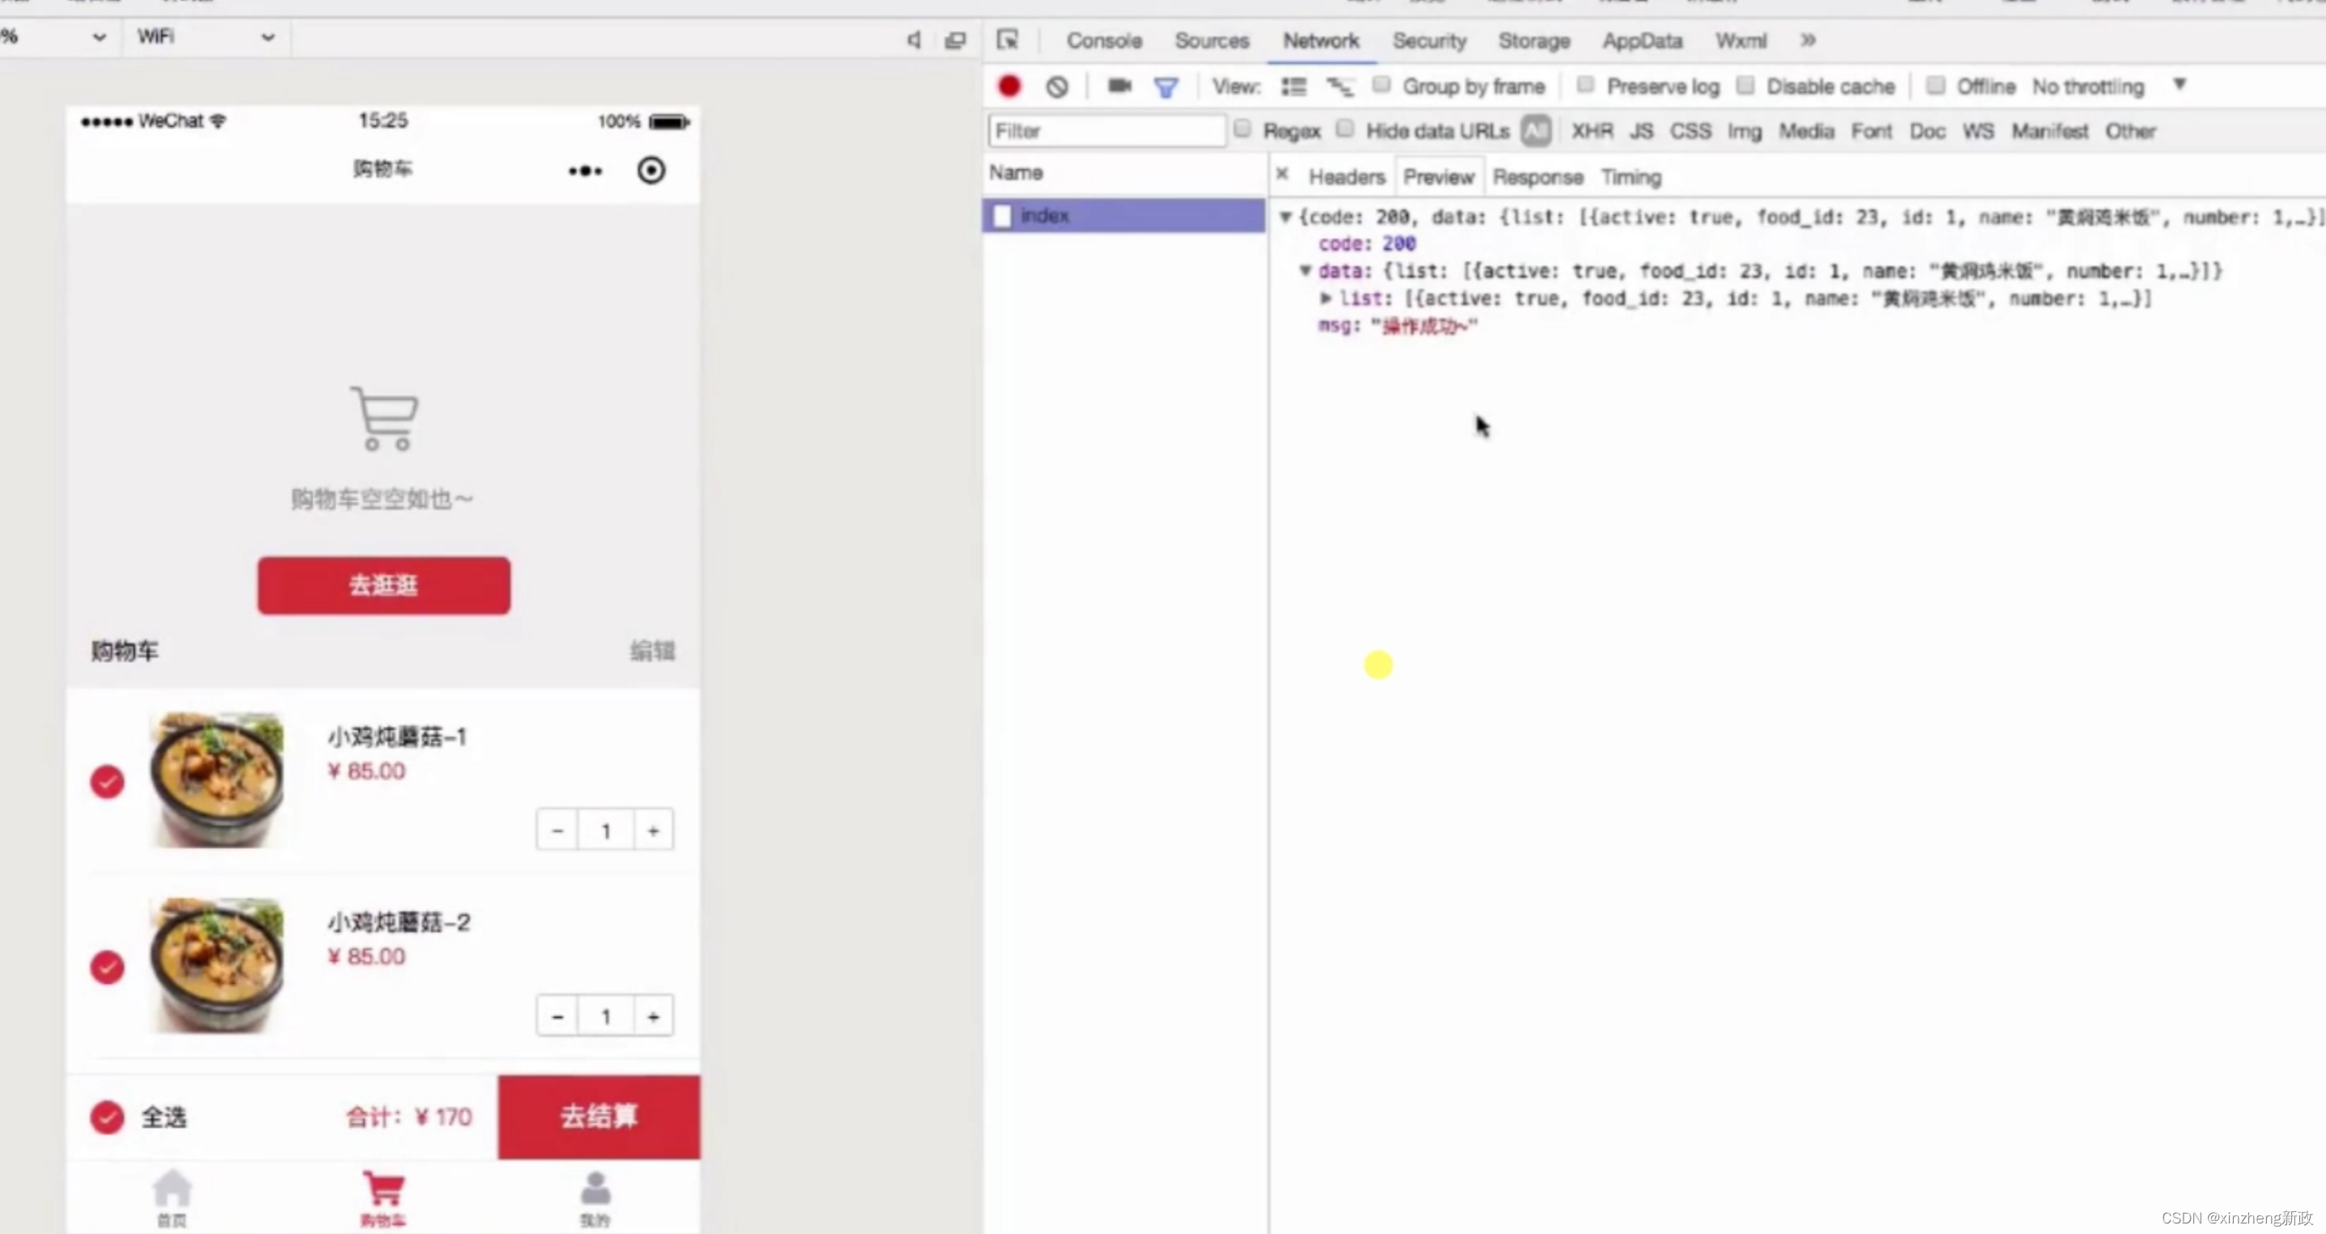Enable Hide data URLs checkbox
The image size is (2326, 1234).
pyautogui.click(x=1344, y=129)
